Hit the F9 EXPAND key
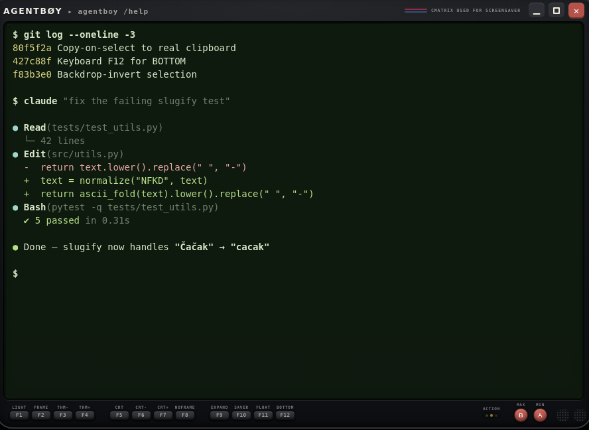 pyautogui.click(x=220, y=415)
